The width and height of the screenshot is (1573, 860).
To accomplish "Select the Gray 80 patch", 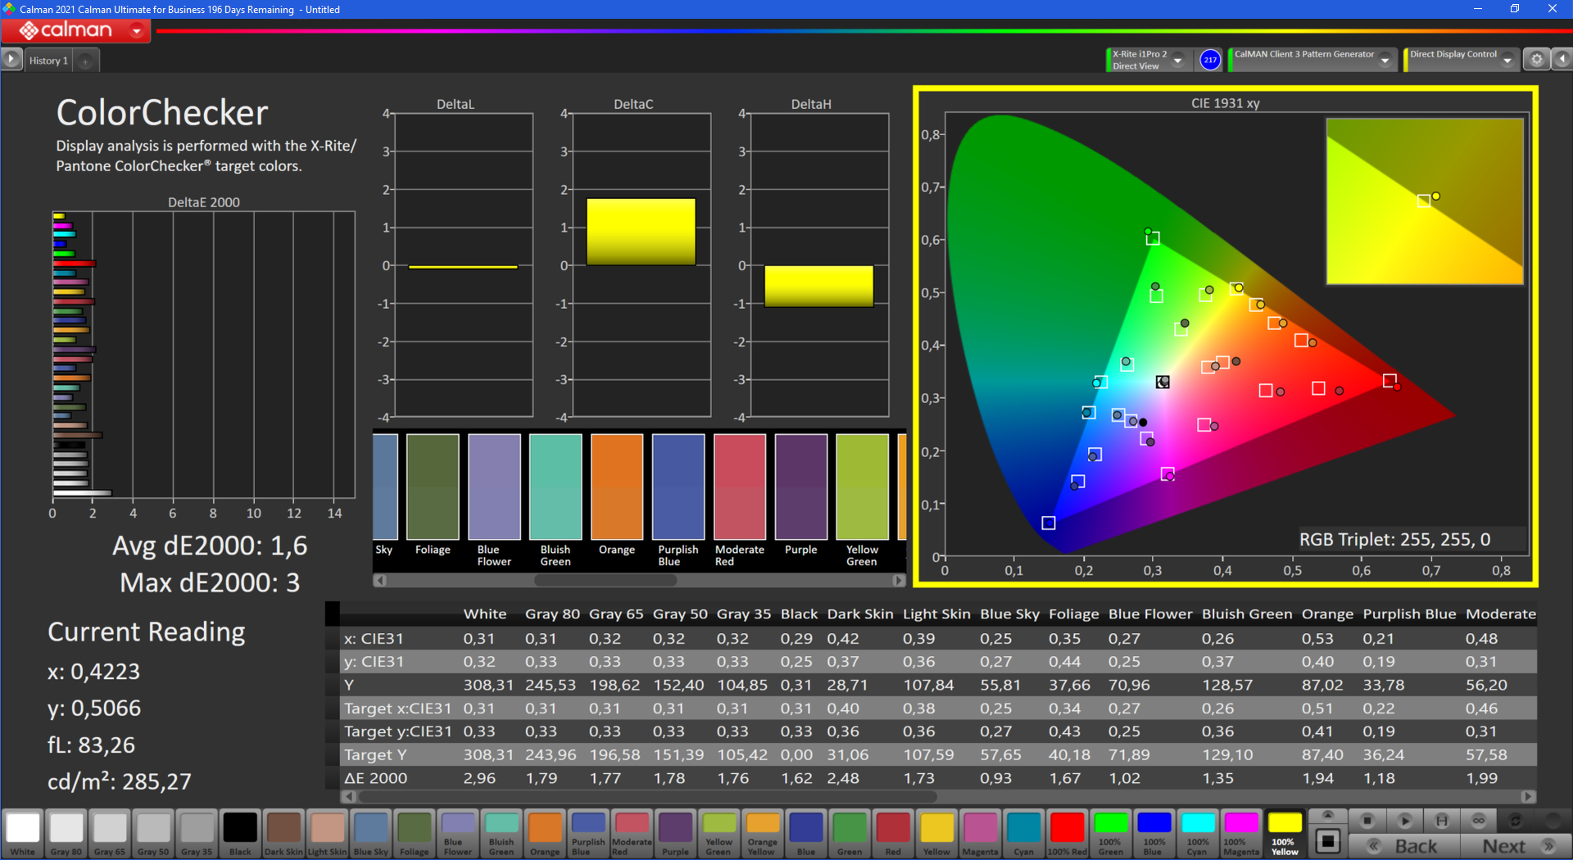I will click(x=66, y=833).
